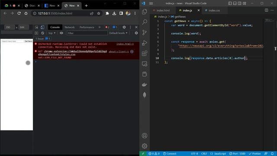The height and width of the screenshot is (156, 277).
Task: Click Prettier in status bar
Action: click(x=255, y=153)
